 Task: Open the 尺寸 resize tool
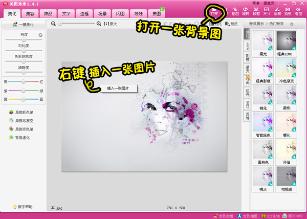pyautogui.click(x=267, y=11)
